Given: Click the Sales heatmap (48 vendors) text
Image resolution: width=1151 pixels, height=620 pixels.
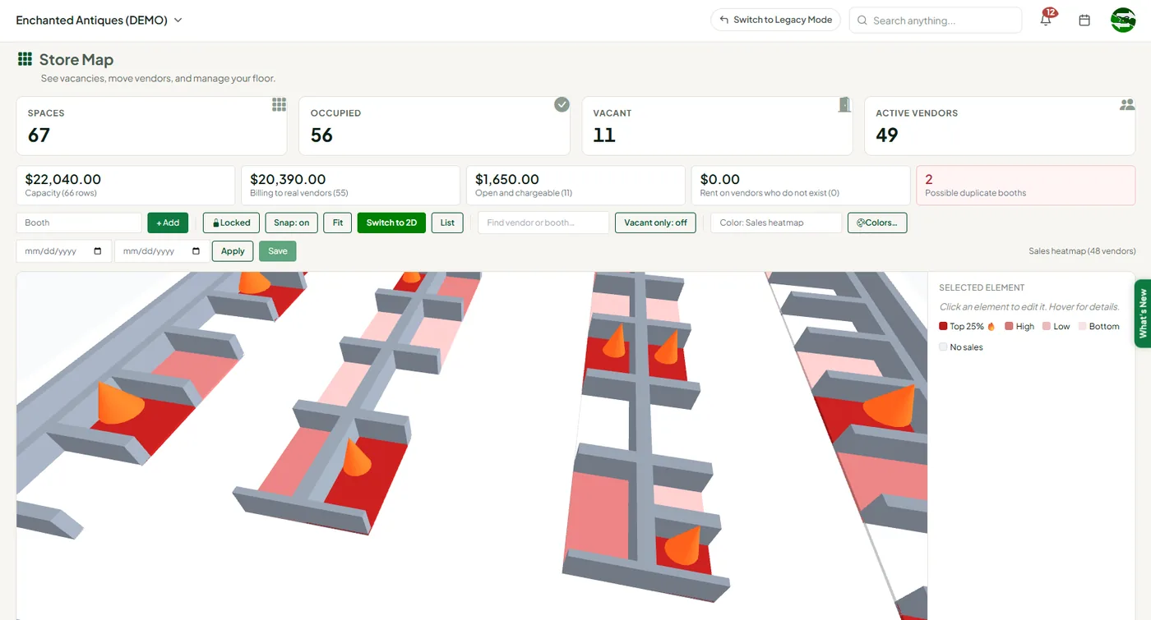Looking at the screenshot, I should click(1082, 251).
